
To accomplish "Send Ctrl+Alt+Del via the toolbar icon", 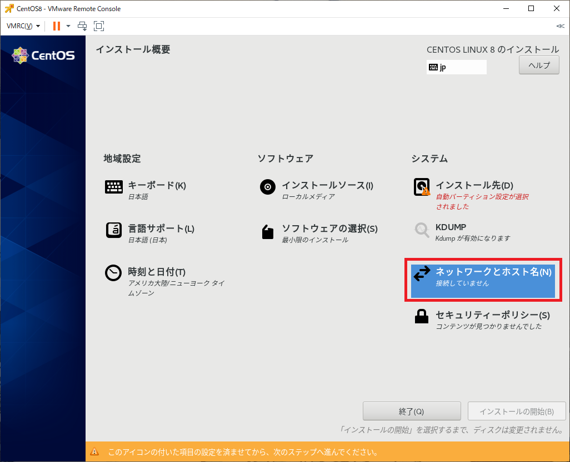I will point(83,26).
